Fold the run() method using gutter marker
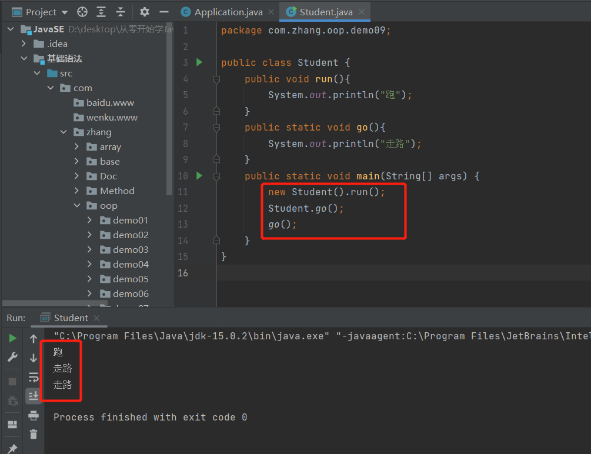This screenshot has width=591, height=454. [217, 79]
